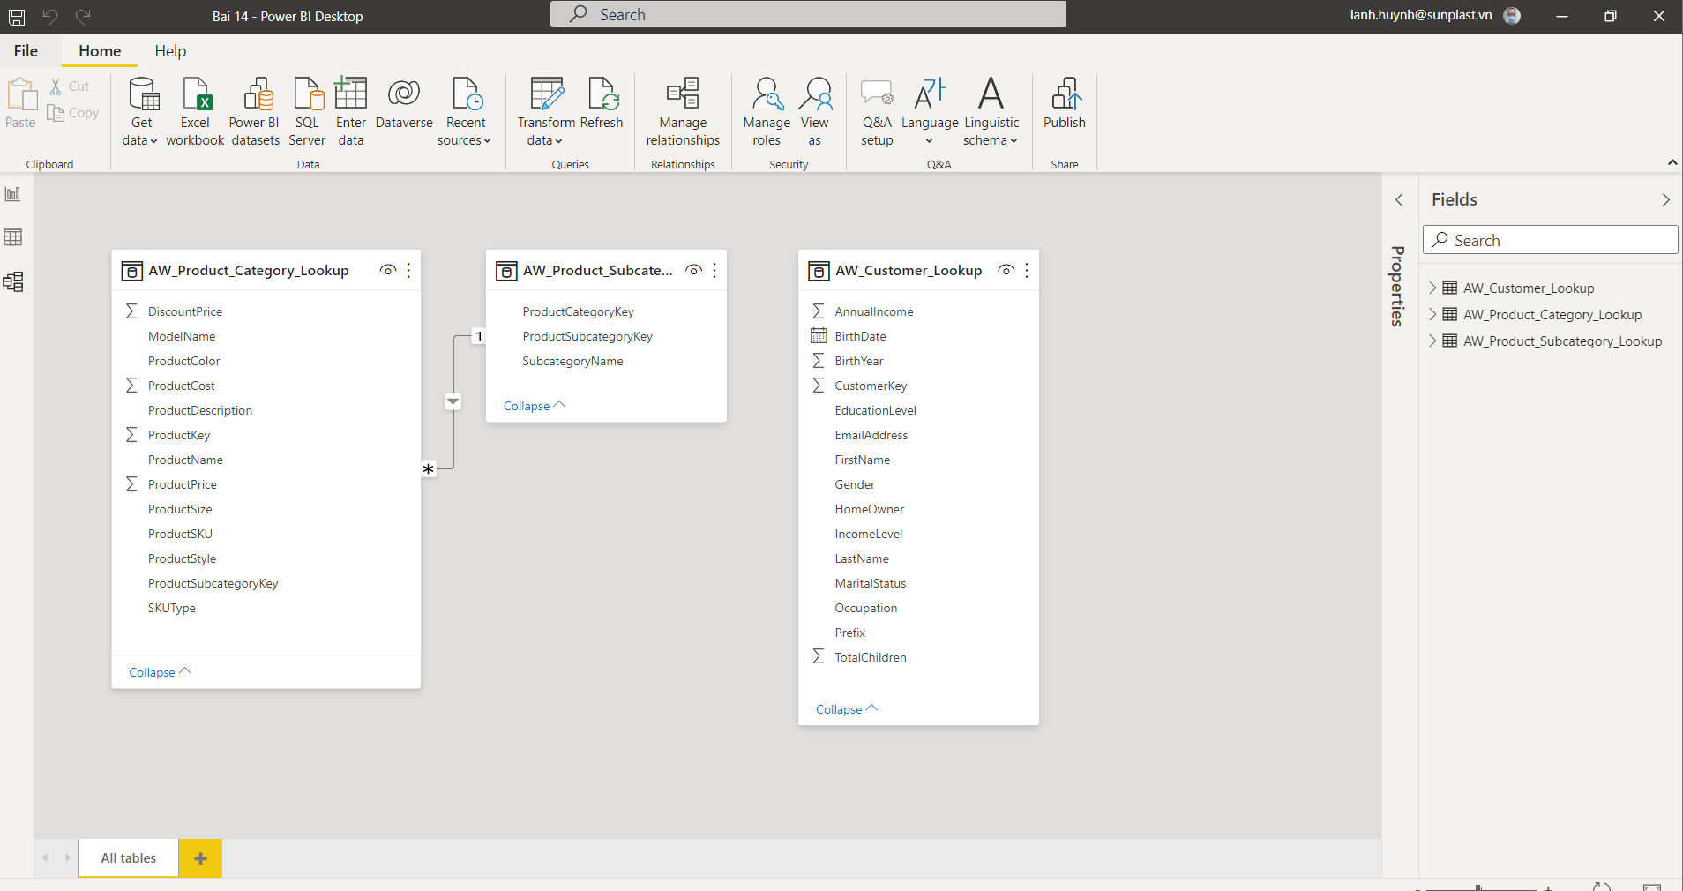Toggle visibility eye of AW_Product_Subcategory table card
This screenshot has height=891, width=1683.
[x=694, y=271]
